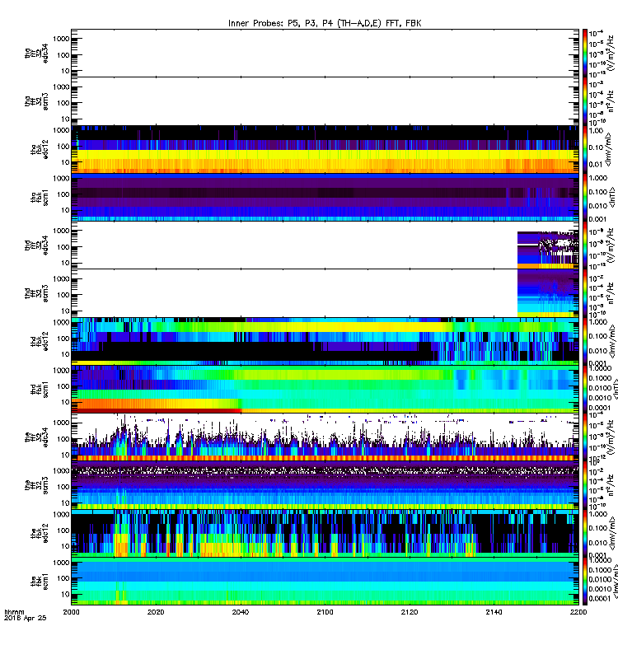
Task: Click the thd fbk edc12 spectrogram panel
Action: pyautogui.click(x=325, y=341)
